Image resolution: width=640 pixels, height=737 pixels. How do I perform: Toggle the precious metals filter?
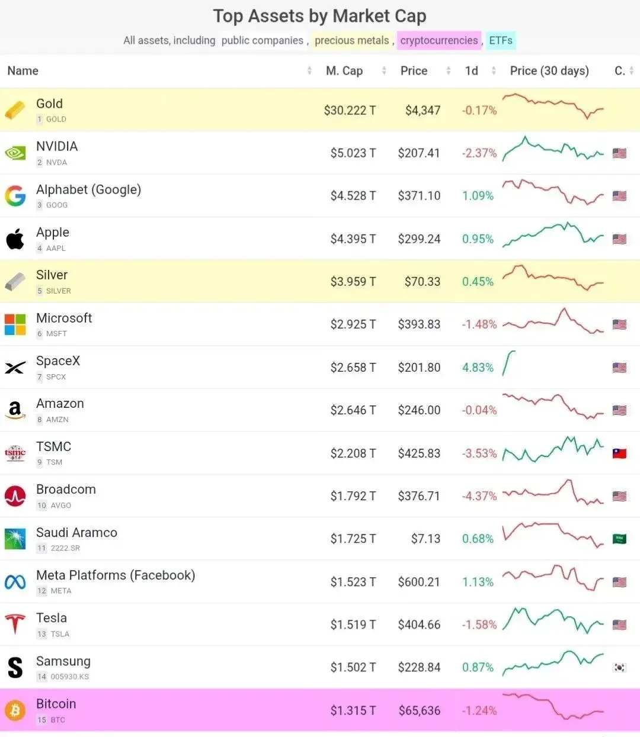coord(352,41)
